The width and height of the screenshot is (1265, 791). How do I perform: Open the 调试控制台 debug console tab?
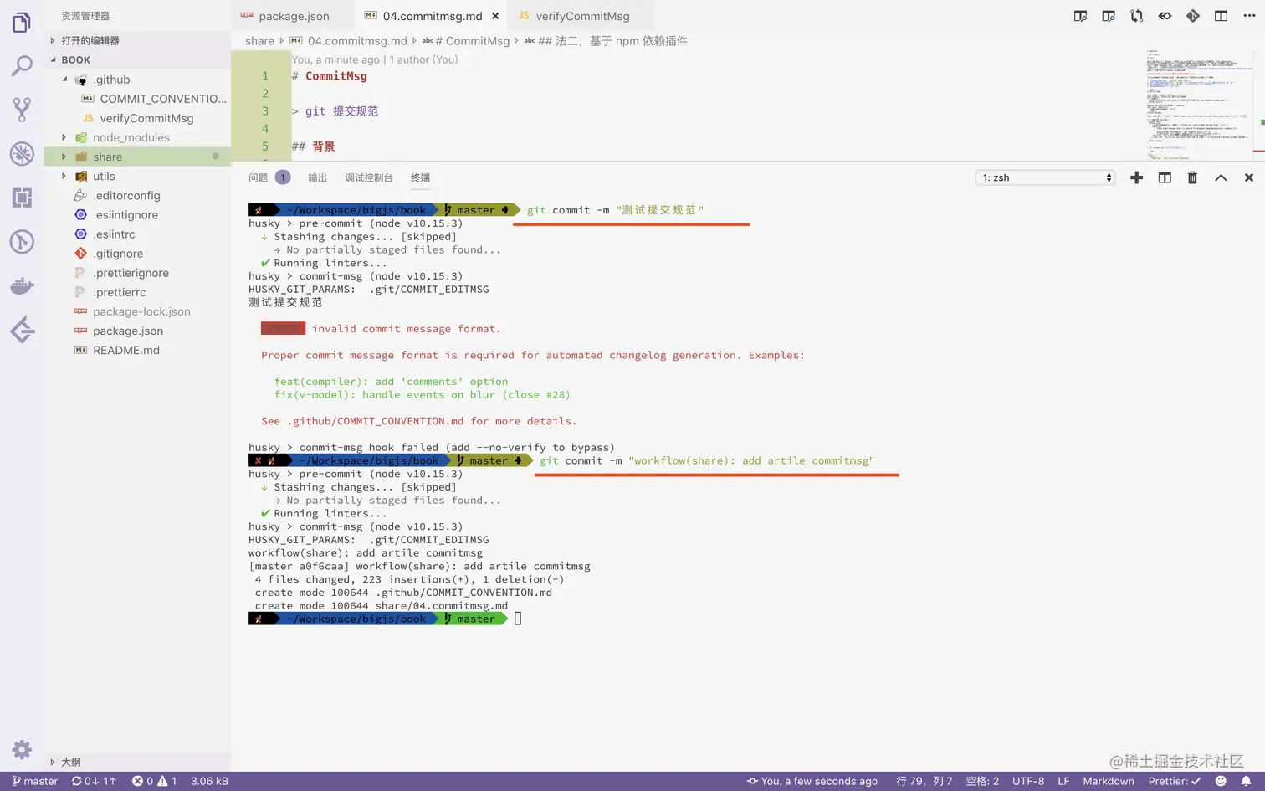tap(369, 177)
